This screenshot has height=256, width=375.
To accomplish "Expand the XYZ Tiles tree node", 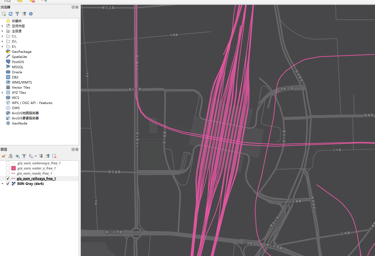I will pyautogui.click(x=2, y=92).
